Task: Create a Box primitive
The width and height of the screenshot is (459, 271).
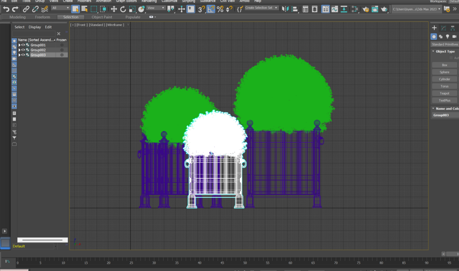Action: (x=444, y=65)
